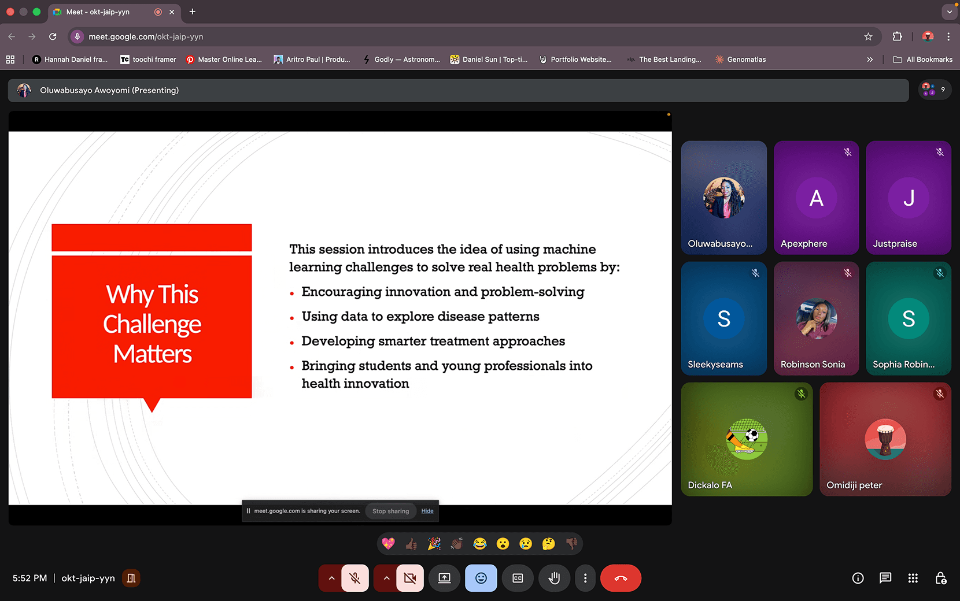Image resolution: width=960 pixels, height=601 pixels.
Task: Click the Stop sharing button
Action: (x=390, y=511)
